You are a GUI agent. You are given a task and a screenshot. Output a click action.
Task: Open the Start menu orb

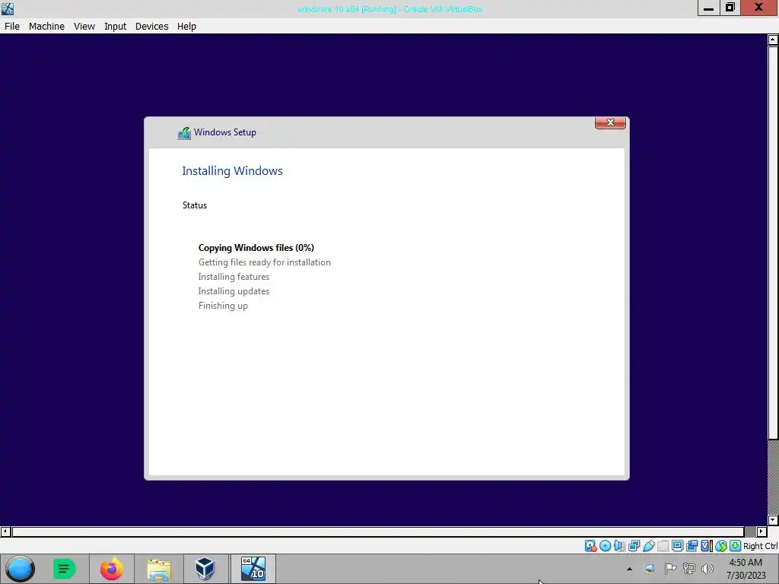tap(20, 569)
